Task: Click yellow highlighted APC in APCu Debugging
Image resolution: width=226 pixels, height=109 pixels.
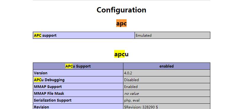Action: pos(38,80)
